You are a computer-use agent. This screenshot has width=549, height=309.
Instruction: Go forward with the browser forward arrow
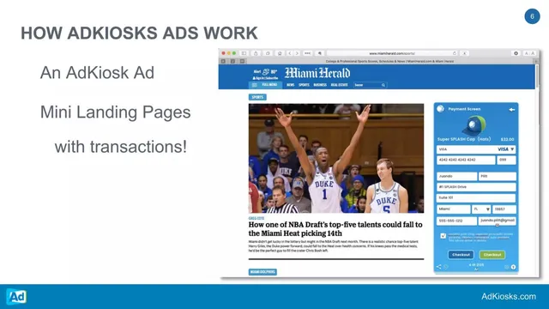click(297, 53)
